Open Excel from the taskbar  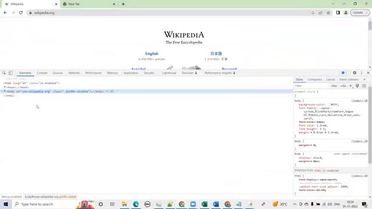pos(205,204)
